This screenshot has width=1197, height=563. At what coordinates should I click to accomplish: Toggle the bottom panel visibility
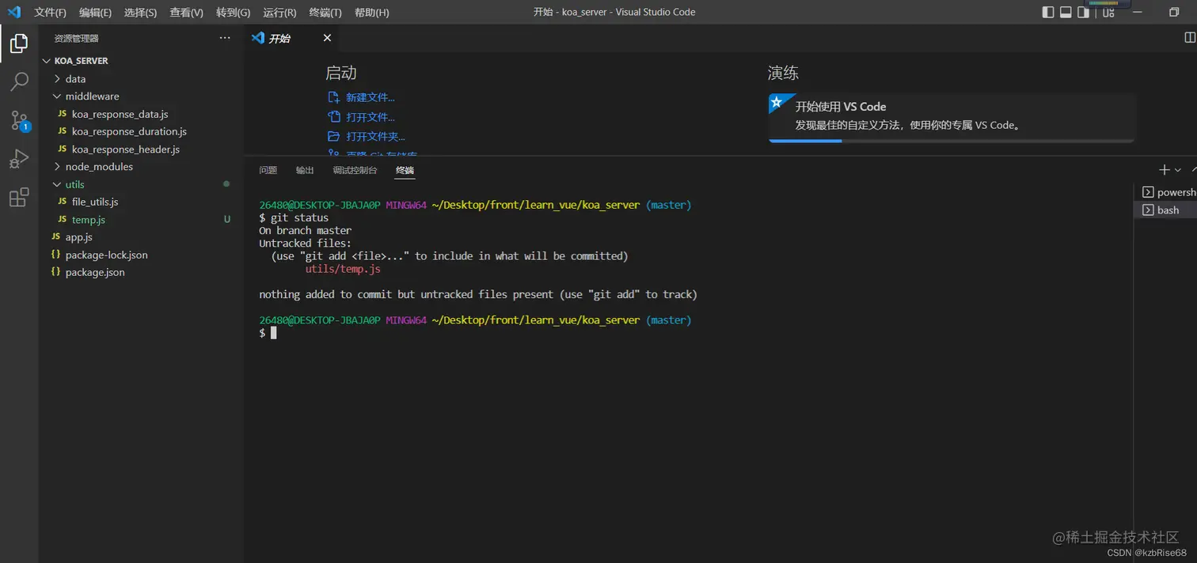(1066, 12)
